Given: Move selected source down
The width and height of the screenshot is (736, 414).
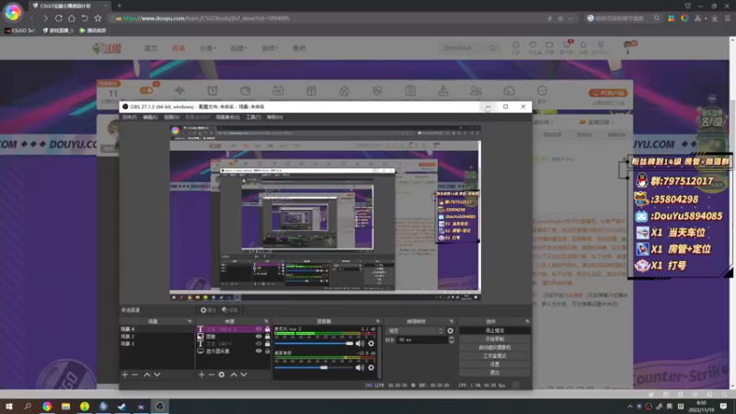Looking at the screenshot, I should pos(244,374).
